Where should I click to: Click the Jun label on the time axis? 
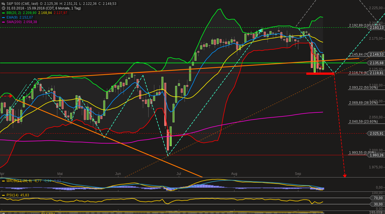point(118,173)
